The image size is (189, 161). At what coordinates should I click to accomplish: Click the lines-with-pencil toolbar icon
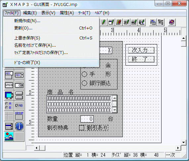coord(134,22)
